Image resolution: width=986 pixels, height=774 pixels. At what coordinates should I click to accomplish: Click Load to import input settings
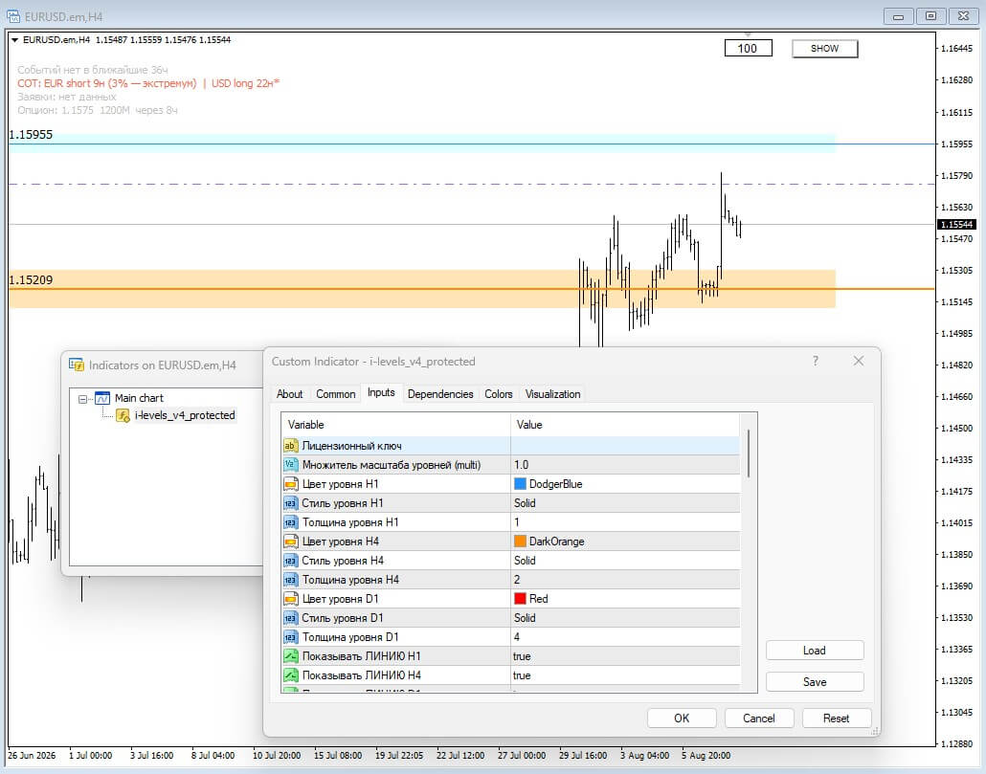[x=815, y=651]
